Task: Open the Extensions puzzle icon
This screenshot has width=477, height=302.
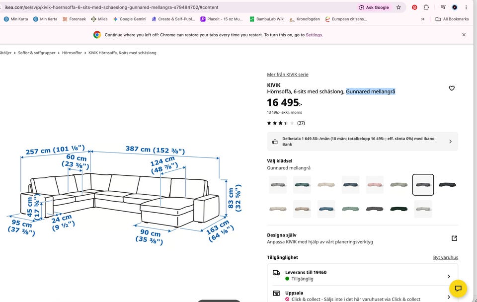Action: (426, 7)
